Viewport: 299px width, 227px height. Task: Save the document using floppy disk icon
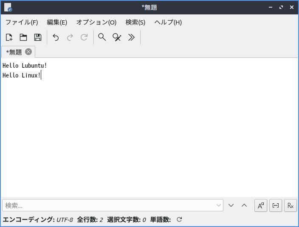tap(38, 37)
